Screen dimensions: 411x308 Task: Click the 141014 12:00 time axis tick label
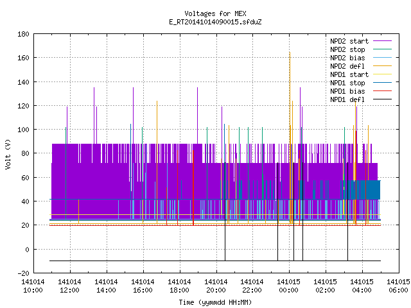pyautogui.click(x=69, y=286)
